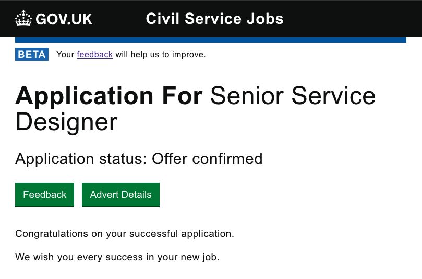Click the empty black header area right of the title
422x279 pixels.
(x=349, y=19)
